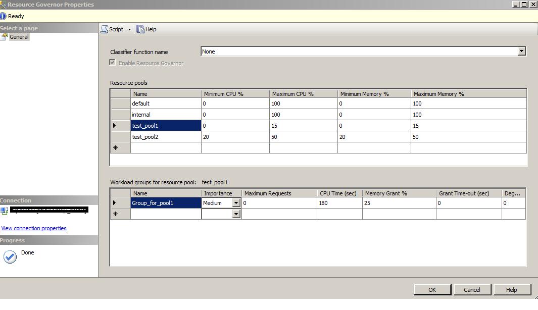Select the test_pool2 resource pool name
Image resolution: width=538 pixels, height=310 pixels.
(x=166, y=137)
